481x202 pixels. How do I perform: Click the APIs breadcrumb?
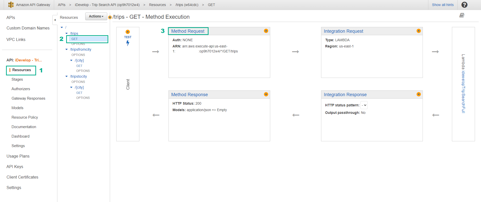(62, 5)
